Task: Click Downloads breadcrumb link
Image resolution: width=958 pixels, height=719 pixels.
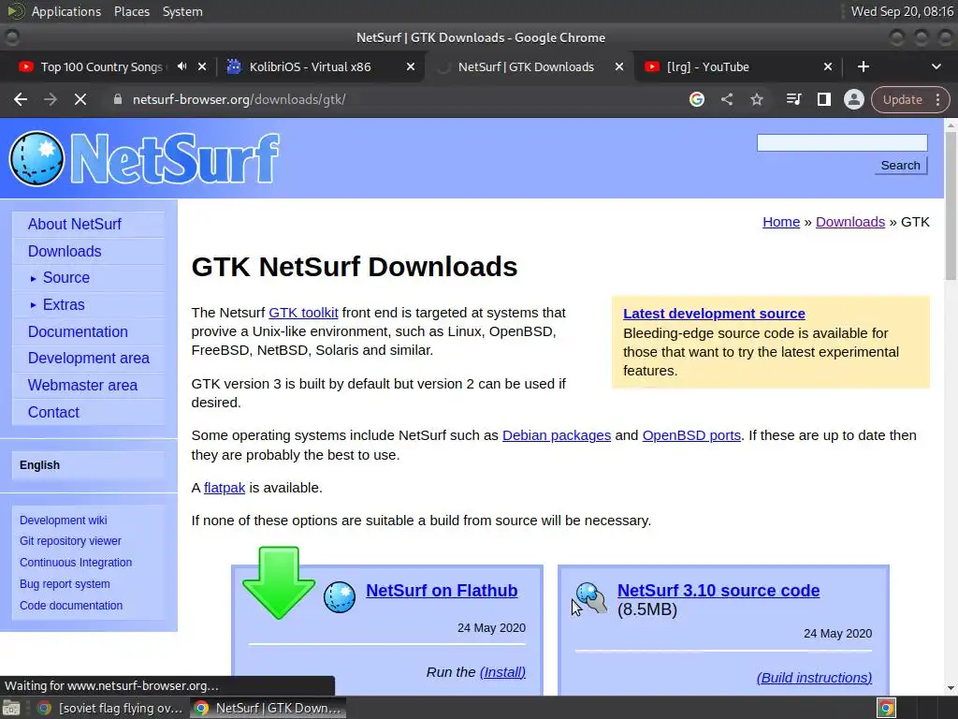Action: (x=849, y=222)
